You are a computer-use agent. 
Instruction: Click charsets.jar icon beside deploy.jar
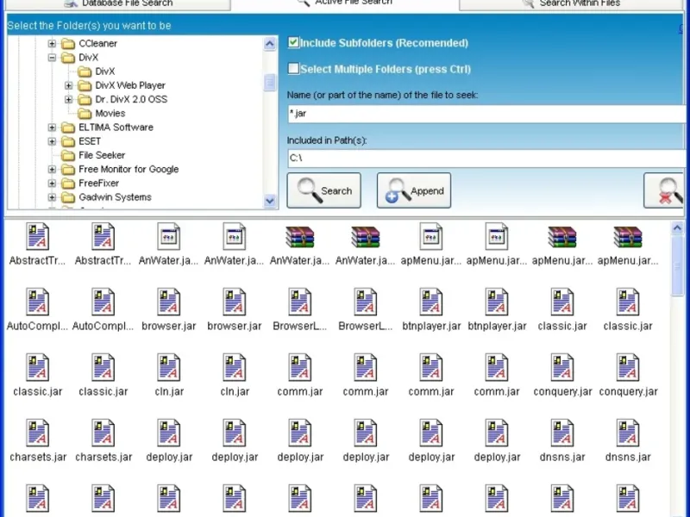tap(103, 433)
